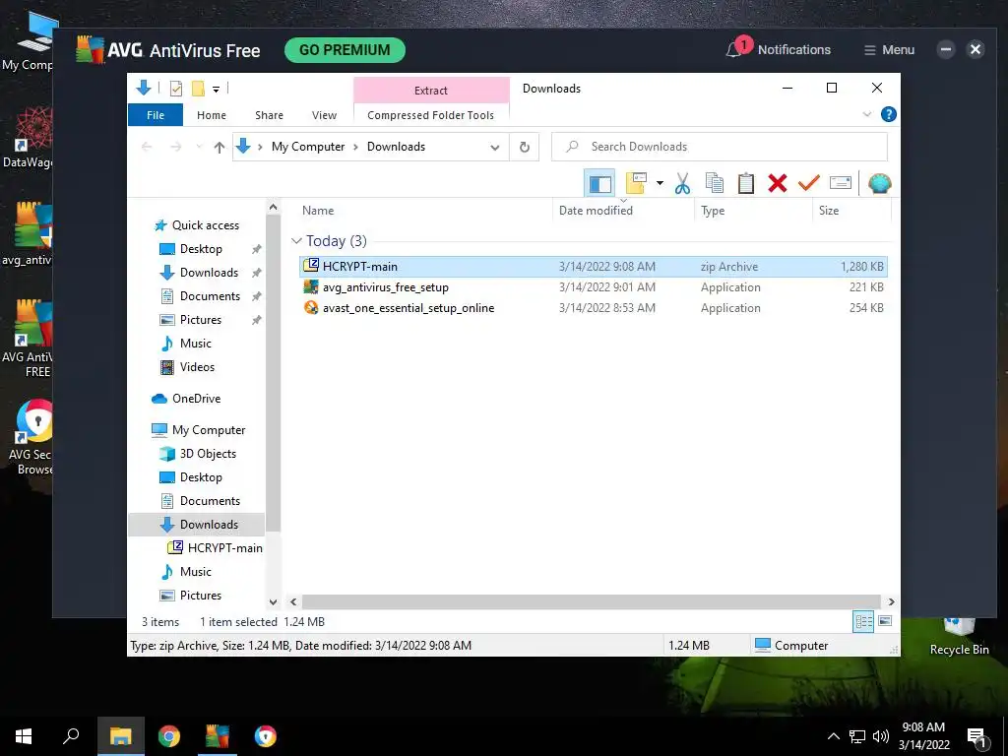1008x756 pixels.
Task: Open the Home ribbon tab
Action: coord(212,115)
